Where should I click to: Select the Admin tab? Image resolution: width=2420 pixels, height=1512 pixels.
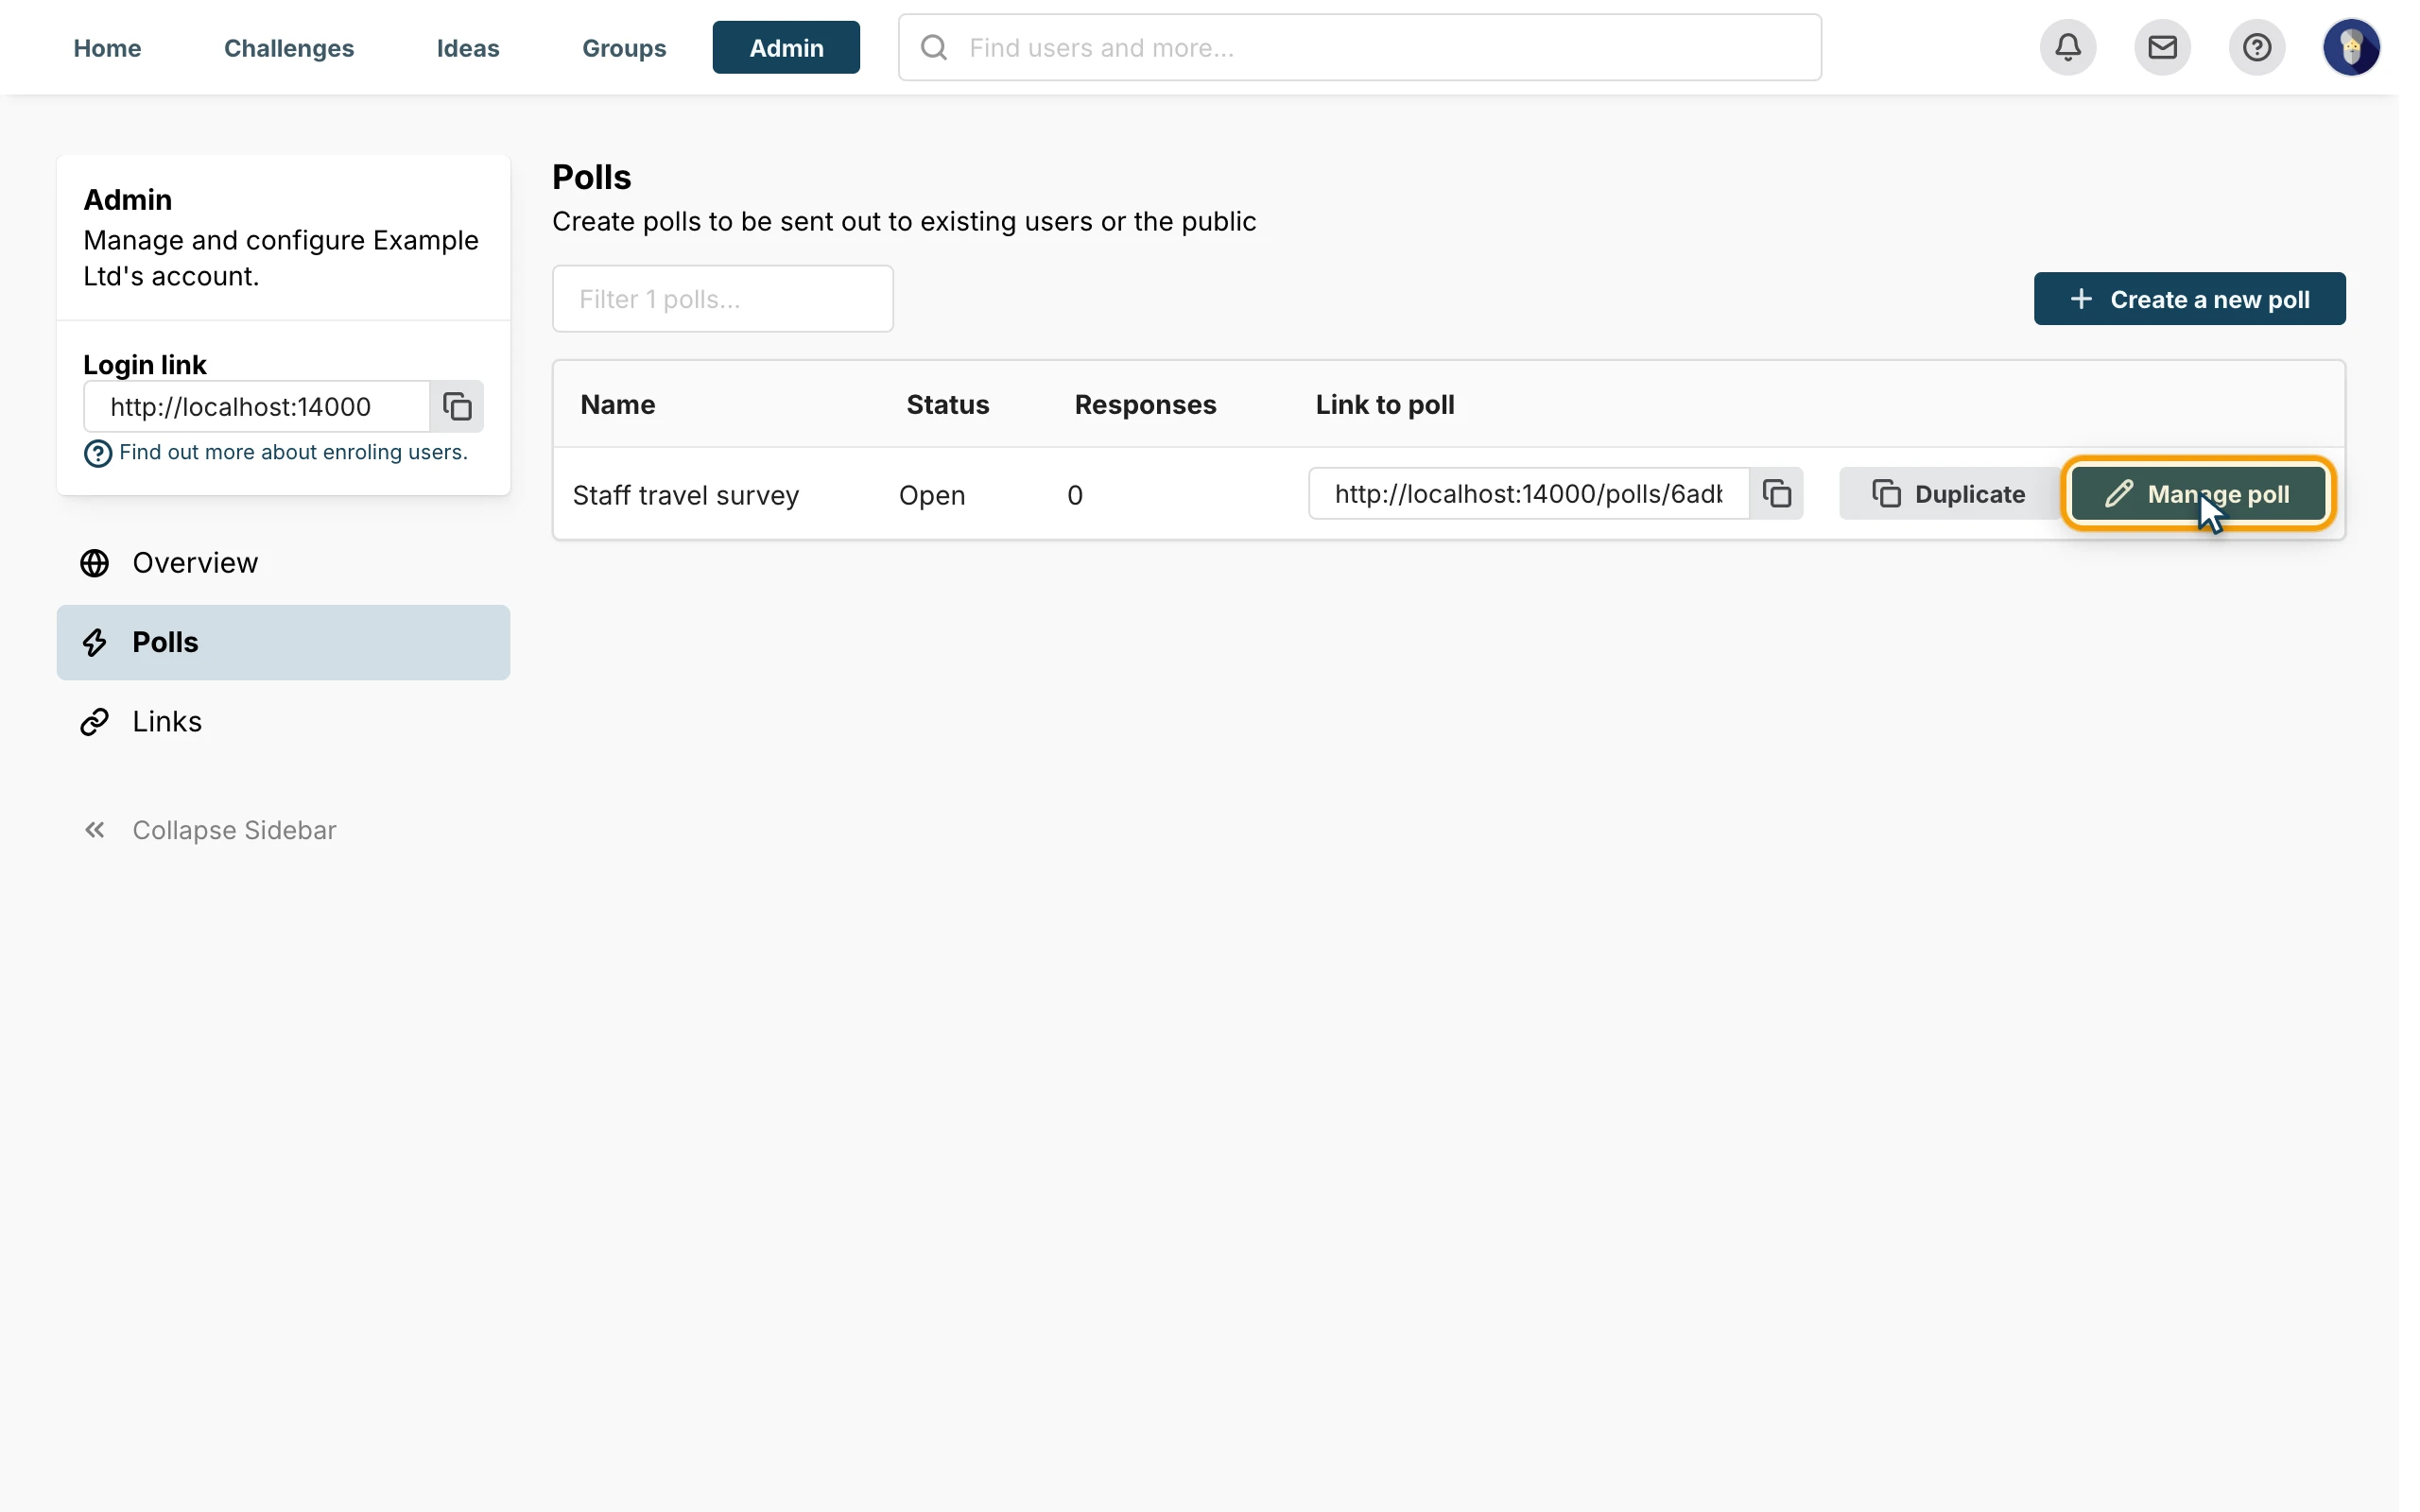click(x=786, y=47)
